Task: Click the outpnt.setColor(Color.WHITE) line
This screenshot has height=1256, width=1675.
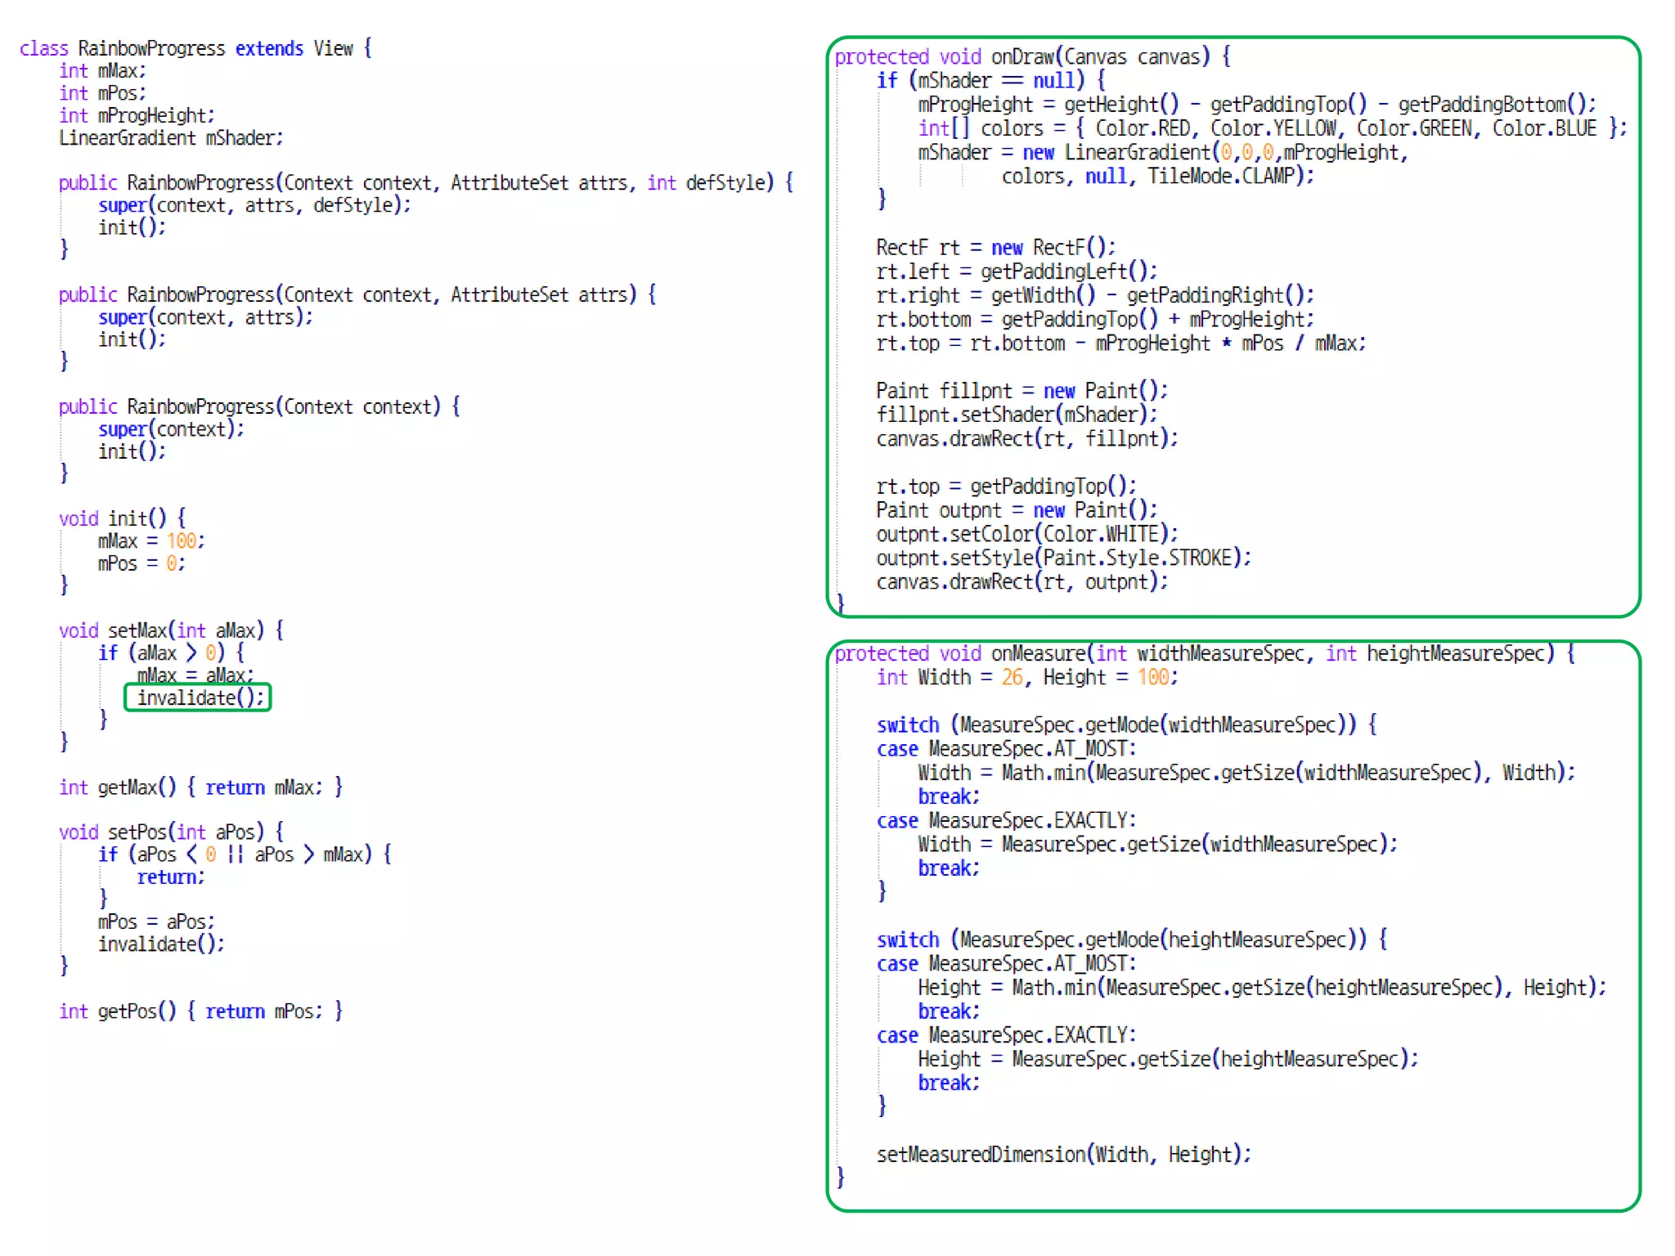Action: tap(1026, 534)
